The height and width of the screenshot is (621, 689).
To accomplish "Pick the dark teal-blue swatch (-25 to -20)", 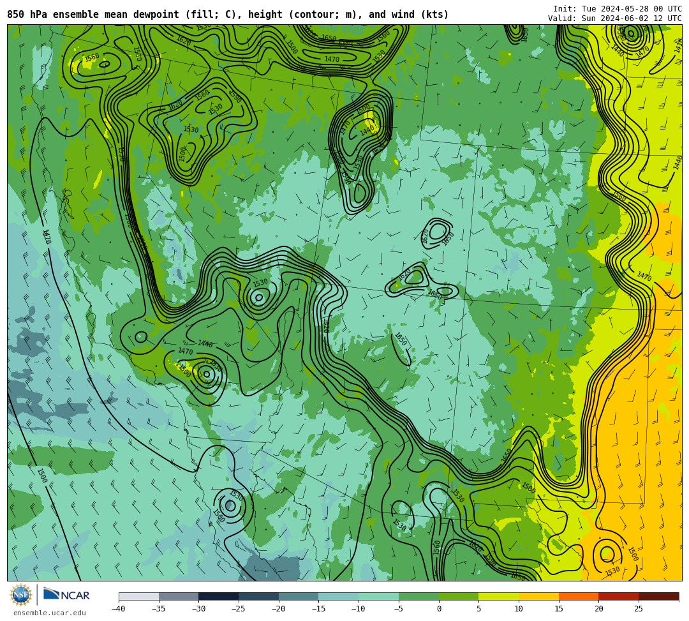I will [x=259, y=596].
